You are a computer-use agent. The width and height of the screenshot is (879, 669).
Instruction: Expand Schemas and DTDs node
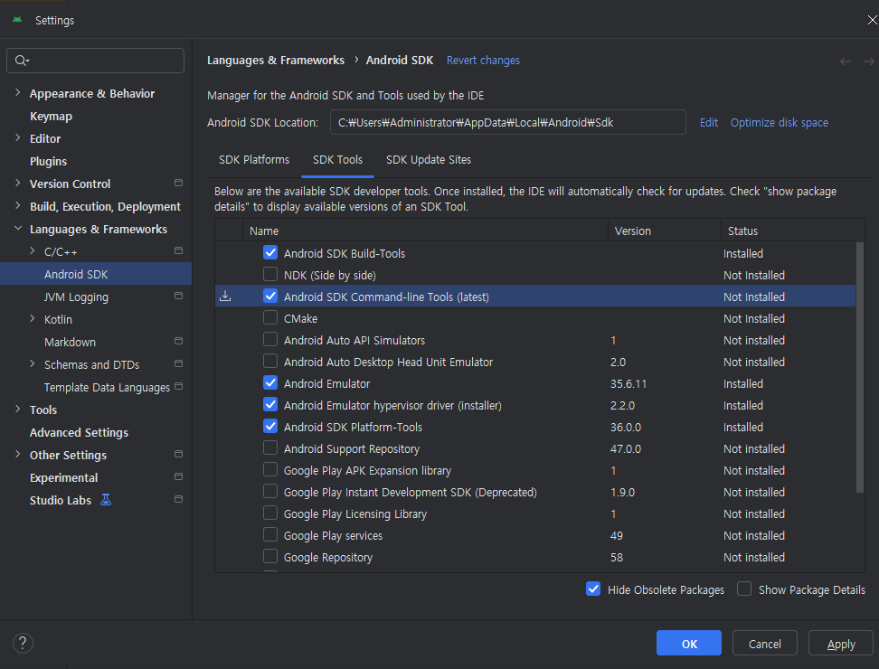[x=32, y=363]
